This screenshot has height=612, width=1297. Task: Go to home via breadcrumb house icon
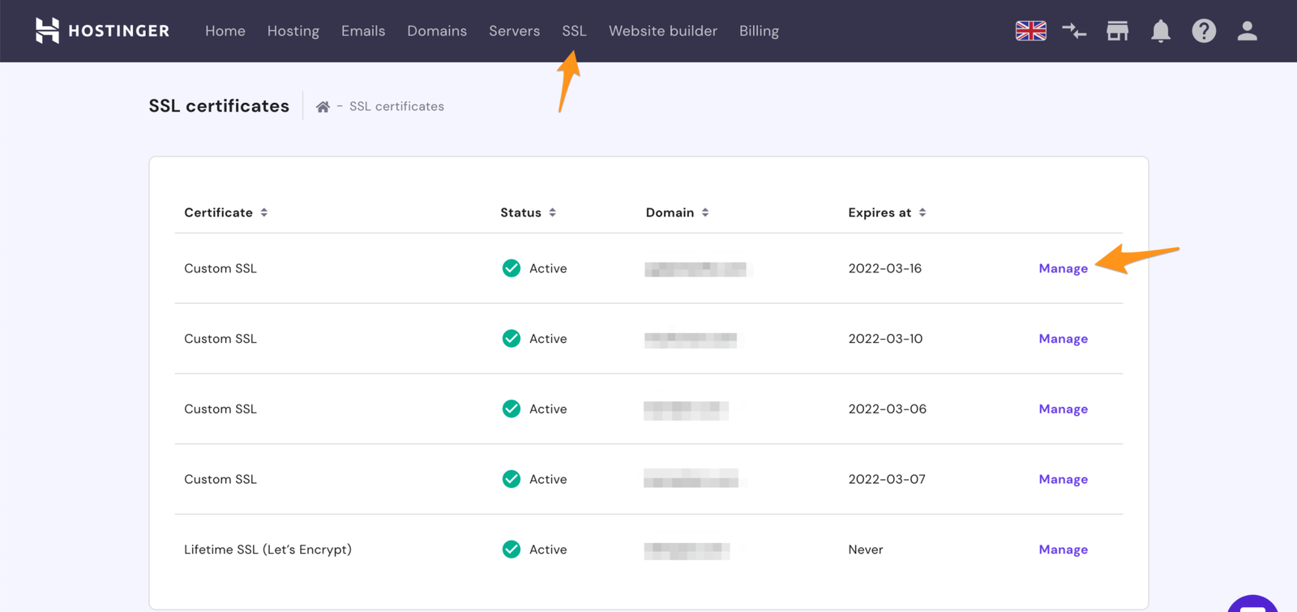click(x=323, y=107)
